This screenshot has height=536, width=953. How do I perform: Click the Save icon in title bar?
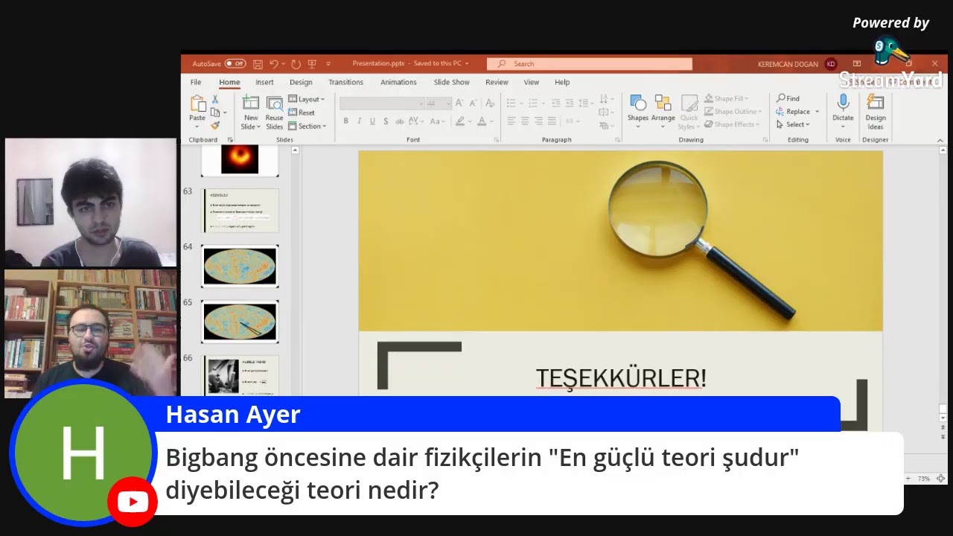[258, 64]
